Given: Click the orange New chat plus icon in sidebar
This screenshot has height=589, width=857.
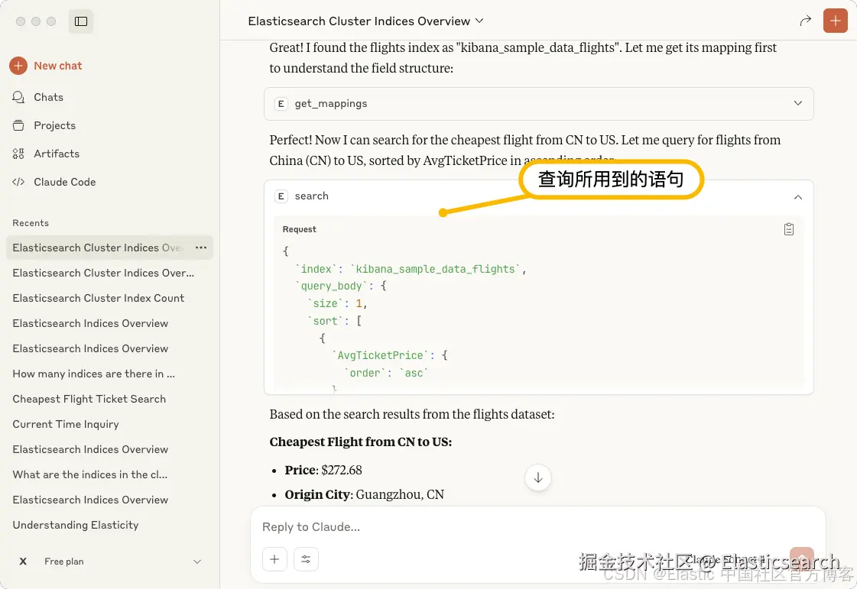Looking at the screenshot, I should pos(18,66).
